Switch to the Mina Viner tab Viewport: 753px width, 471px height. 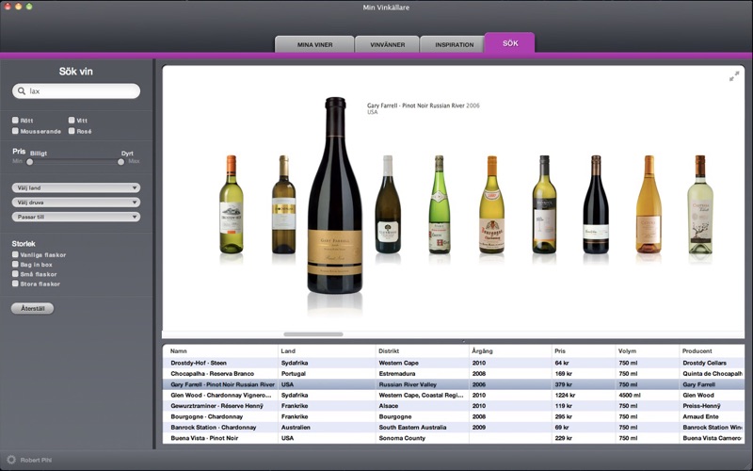click(x=314, y=44)
